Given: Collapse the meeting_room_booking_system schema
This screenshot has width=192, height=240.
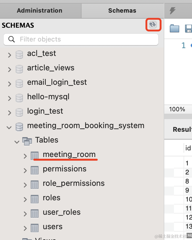Looking at the screenshot, I should (9, 127).
